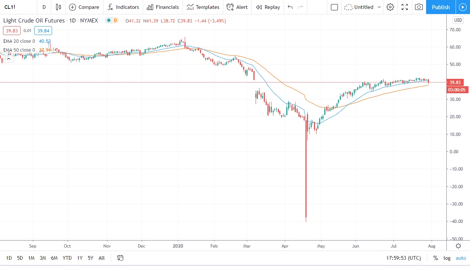Set range to All
This screenshot has width=470, height=266.
101,258
